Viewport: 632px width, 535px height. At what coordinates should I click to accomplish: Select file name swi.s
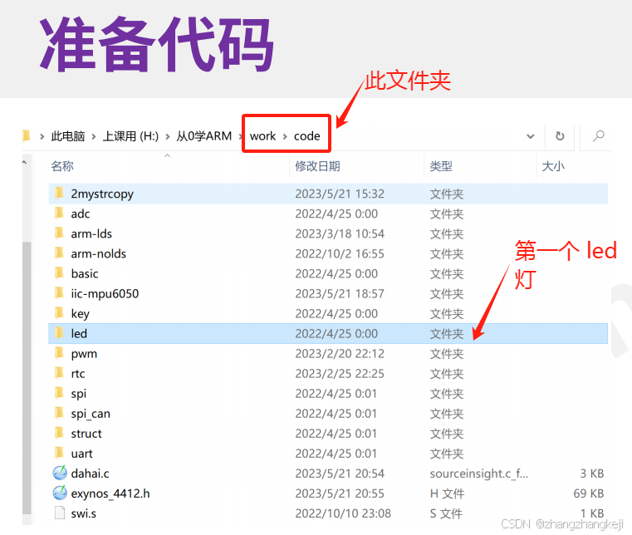tap(83, 513)
